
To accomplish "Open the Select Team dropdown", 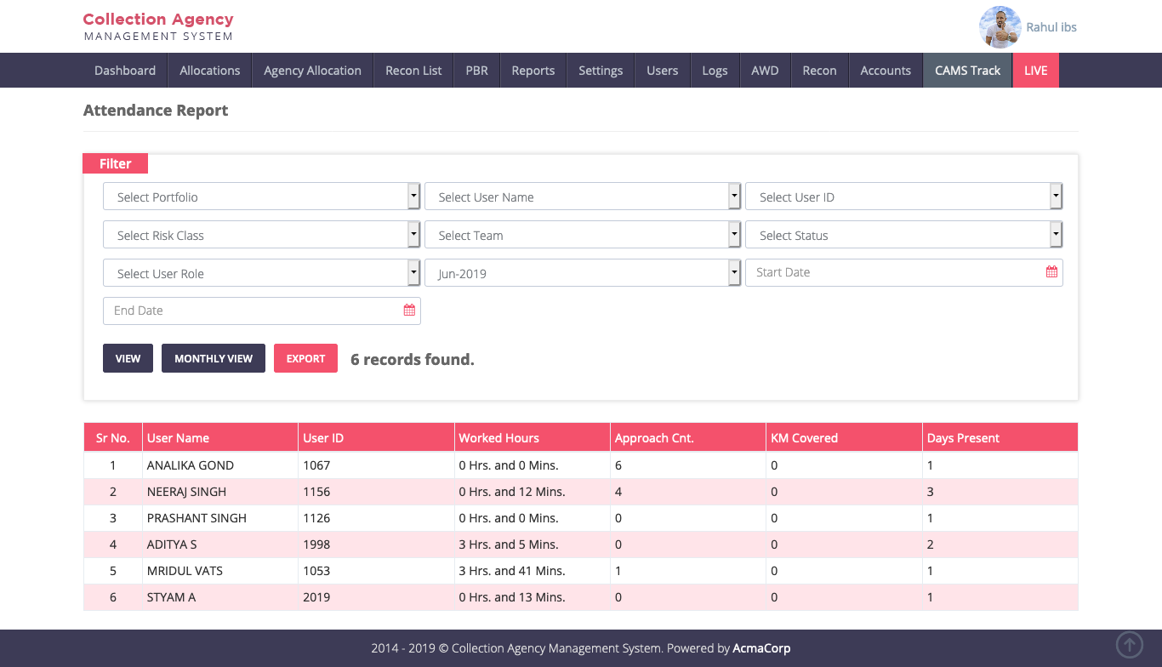I will (583, 235).
